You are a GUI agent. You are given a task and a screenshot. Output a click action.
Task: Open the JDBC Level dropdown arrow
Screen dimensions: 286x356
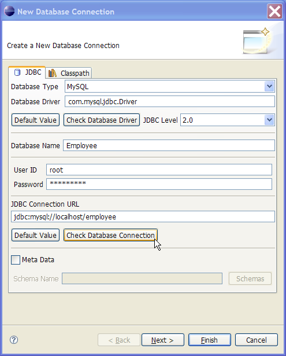(269, 120)
